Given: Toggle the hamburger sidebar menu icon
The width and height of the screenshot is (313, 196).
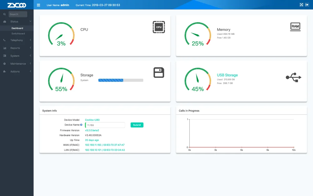Looking at the screenshot, I should [x=38, y=5].
